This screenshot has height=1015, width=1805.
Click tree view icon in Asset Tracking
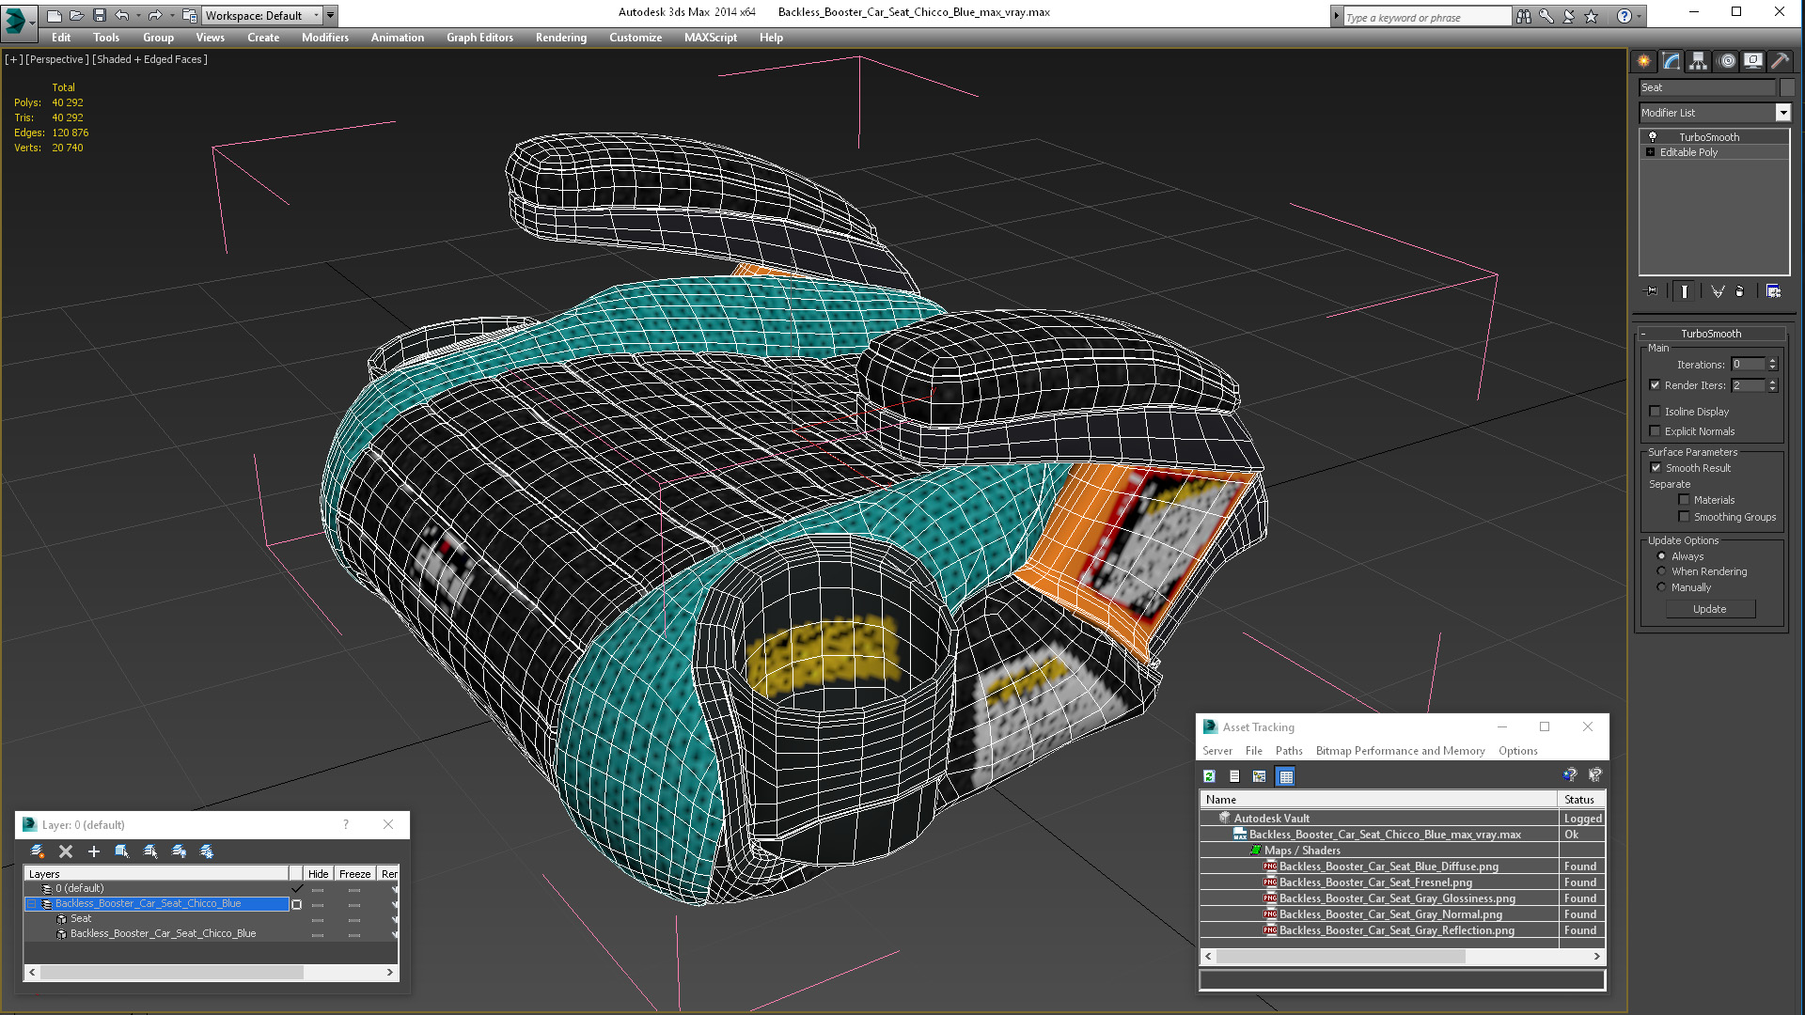(1260, 776)
